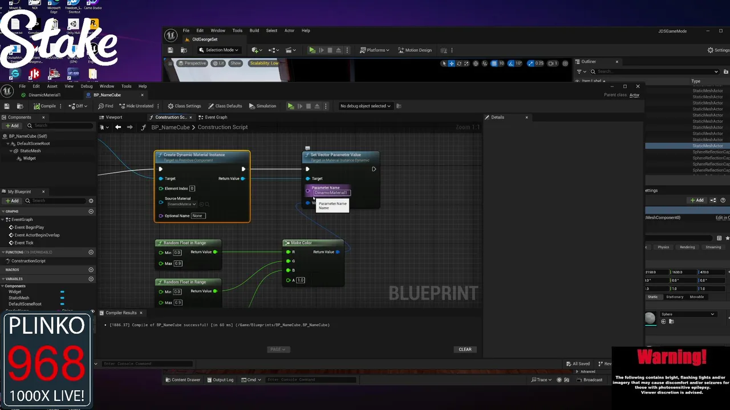
Task: Save the BP_NameCube blueprint with the disk icon
Action: (x=7, y=106)
